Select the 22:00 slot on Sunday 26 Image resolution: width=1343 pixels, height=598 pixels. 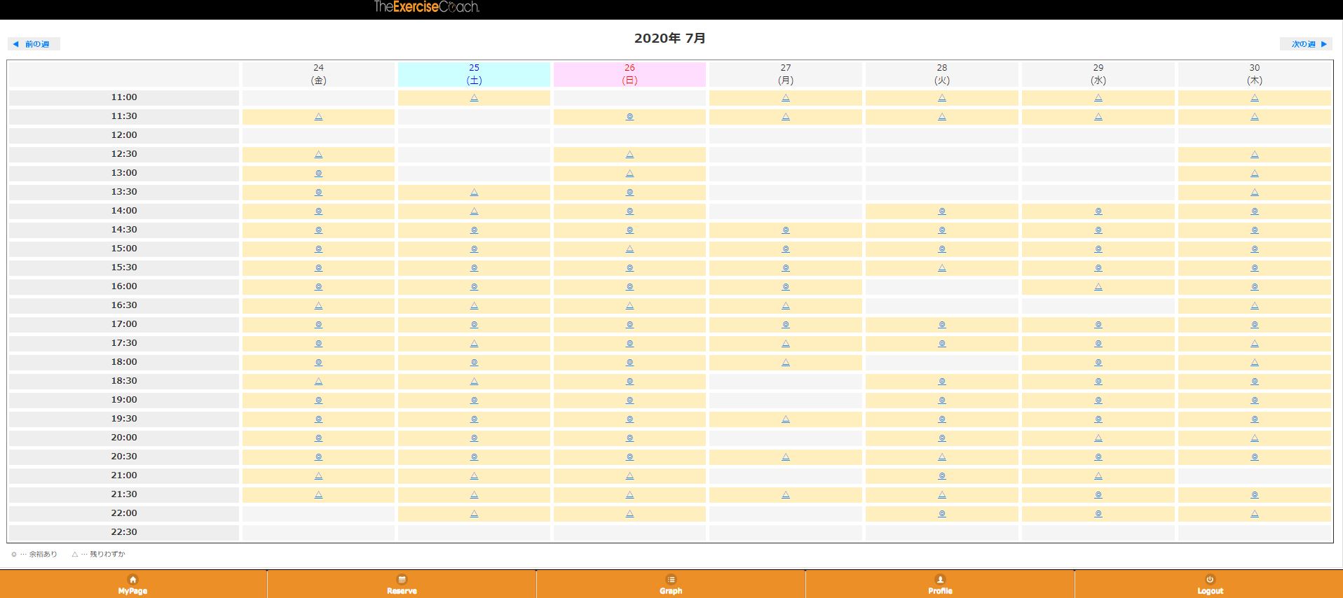(629, 514)
